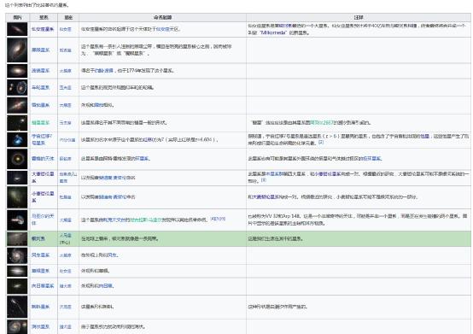The width and height of the screenshot is (473, 334).
Task: Open reference [3] in Large Magellanic Cloud note
Action: click(263, 180)
